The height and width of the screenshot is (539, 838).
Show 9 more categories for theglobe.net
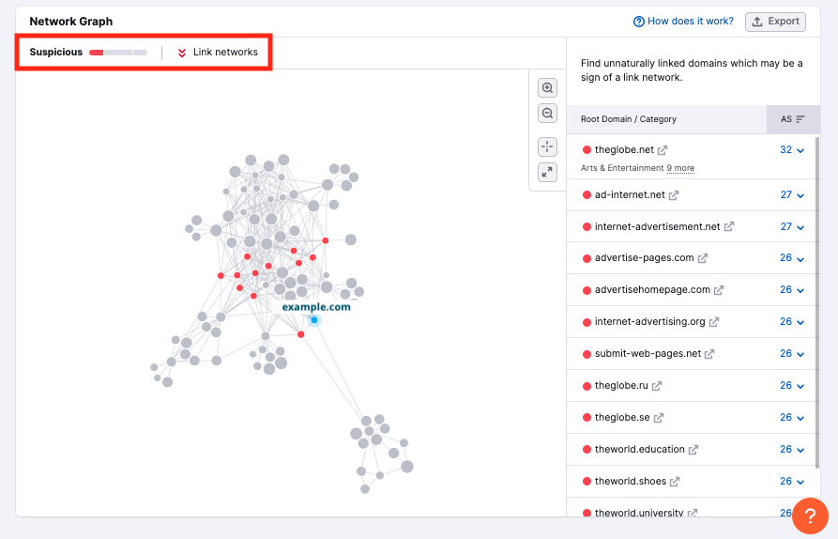[x=680, y=168]
